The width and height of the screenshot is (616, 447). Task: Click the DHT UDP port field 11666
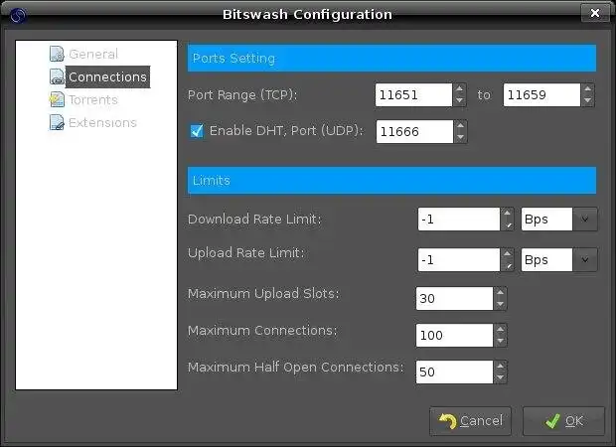414,131
